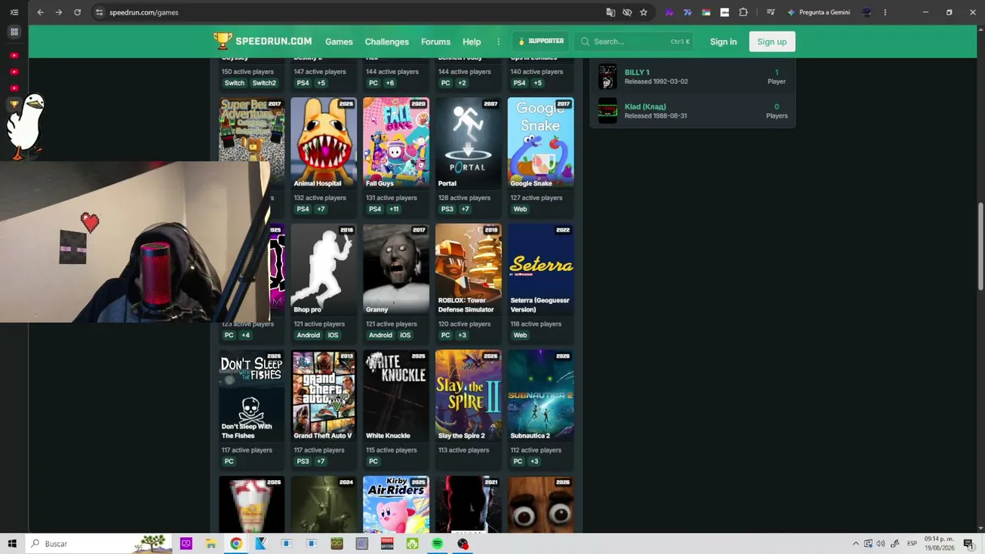Open the Animal Hospital game thumbnail
The width and height of the screenshot is (985, 554).
324,142
